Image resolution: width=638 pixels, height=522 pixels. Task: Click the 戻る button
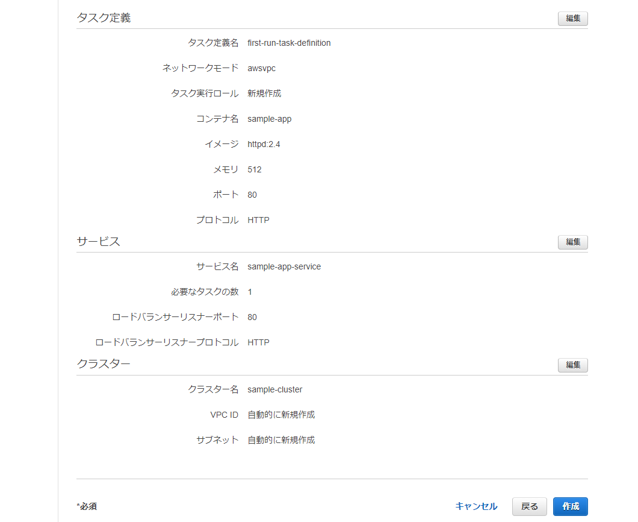pyautogui.click(x=530, y=506)
